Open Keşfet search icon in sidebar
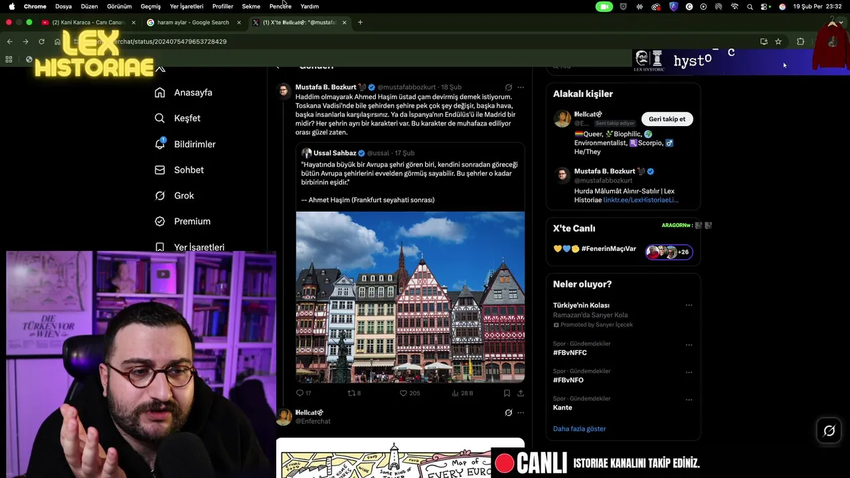Image resolution: width=850 pixels, height=478 pixels. pos(159,118)
